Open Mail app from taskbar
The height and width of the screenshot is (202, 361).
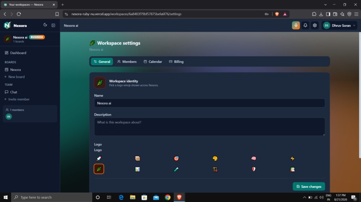(x=156, y=197)
